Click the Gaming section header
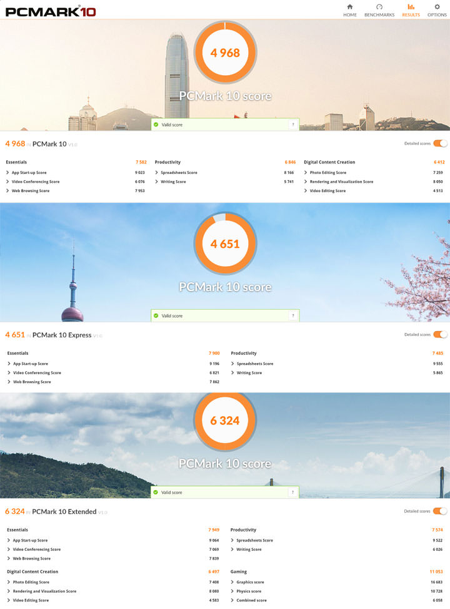The height and width of the screenshot is (609, 450). pos(239,571)
